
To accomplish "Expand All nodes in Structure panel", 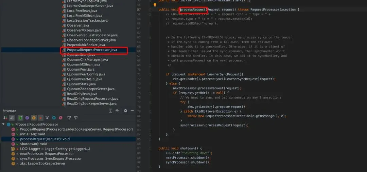I will point(110,111).
